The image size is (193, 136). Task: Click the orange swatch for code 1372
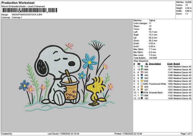142,87
